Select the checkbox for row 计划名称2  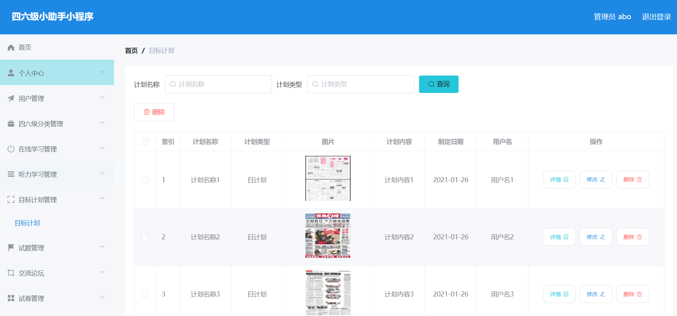145,237
